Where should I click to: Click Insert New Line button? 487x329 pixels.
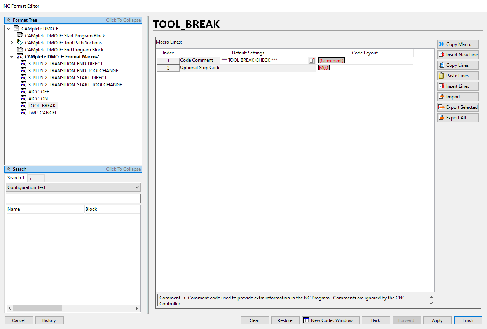tap(458, 55)
